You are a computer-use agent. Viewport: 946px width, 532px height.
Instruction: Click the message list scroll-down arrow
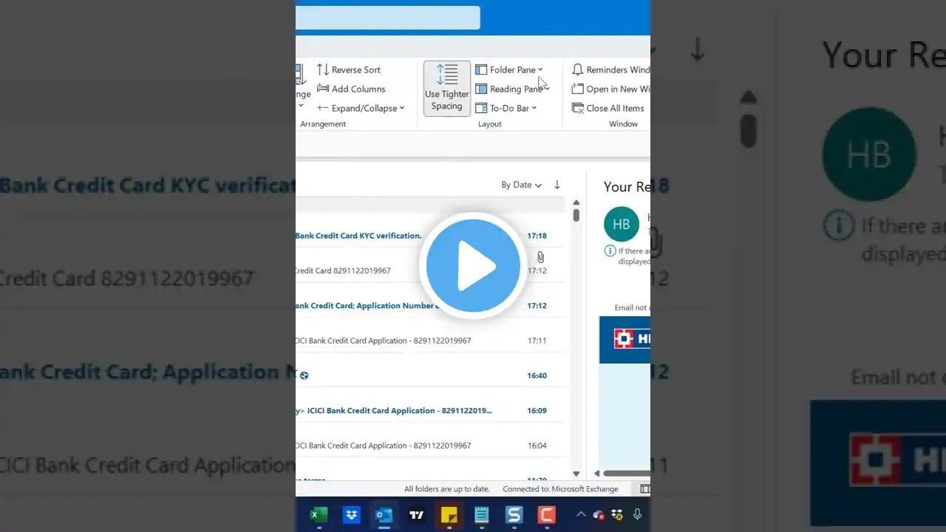[576, 474]
